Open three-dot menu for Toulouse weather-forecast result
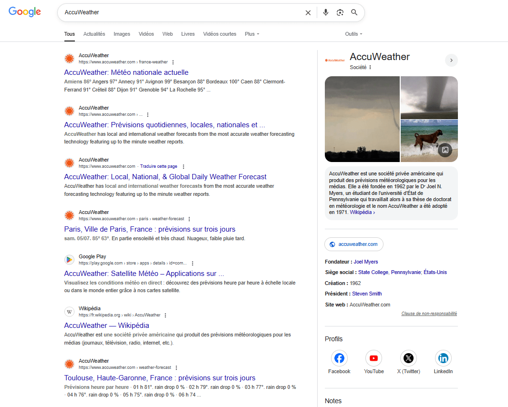 tap(176, 367)
